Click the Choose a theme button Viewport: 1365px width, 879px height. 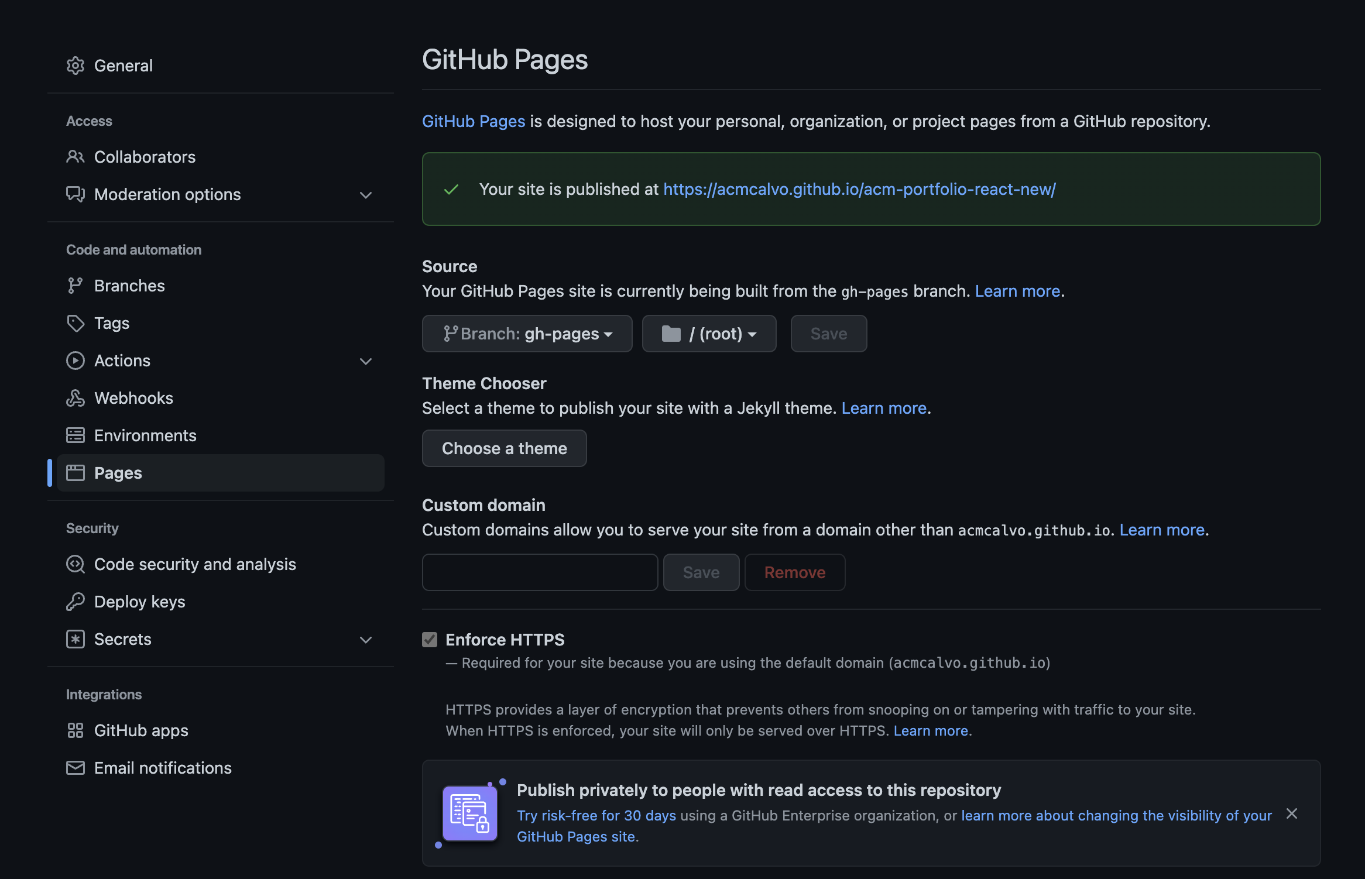(504, 448)
